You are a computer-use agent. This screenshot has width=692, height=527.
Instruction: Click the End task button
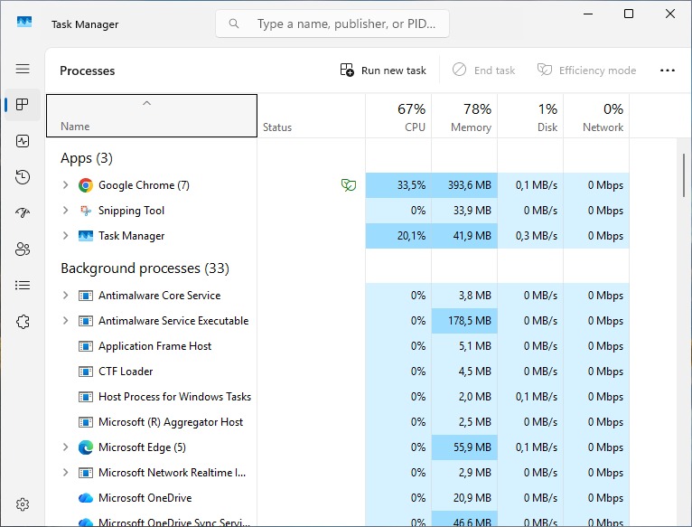pos(483,71)
